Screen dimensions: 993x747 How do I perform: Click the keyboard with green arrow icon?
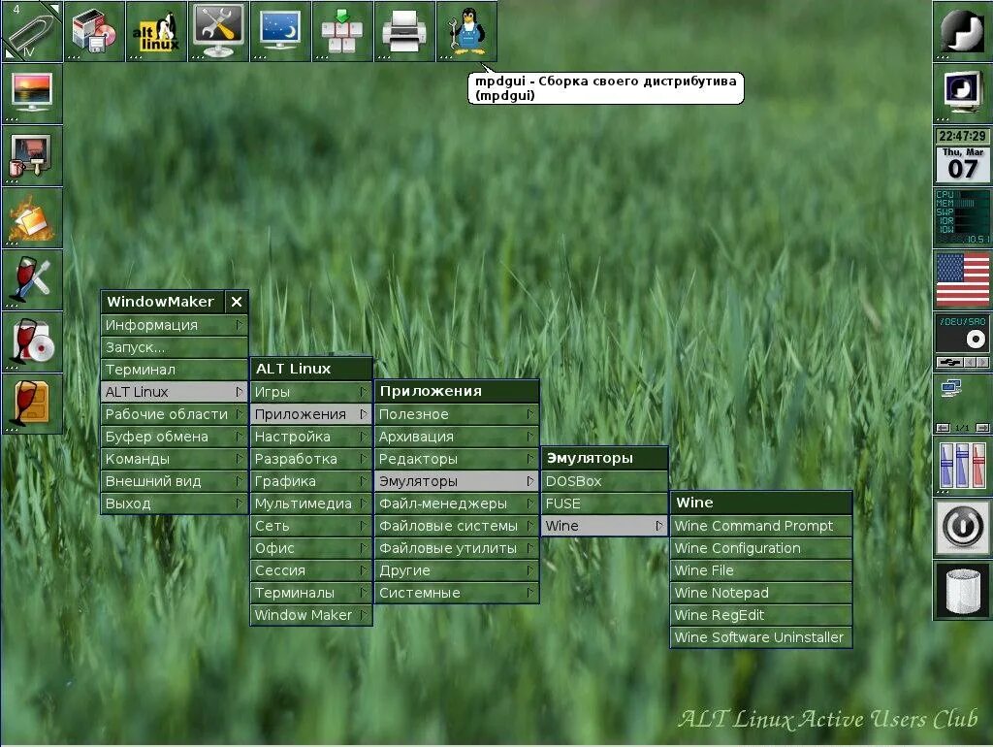pyautogui.click(x=342, y=31)
